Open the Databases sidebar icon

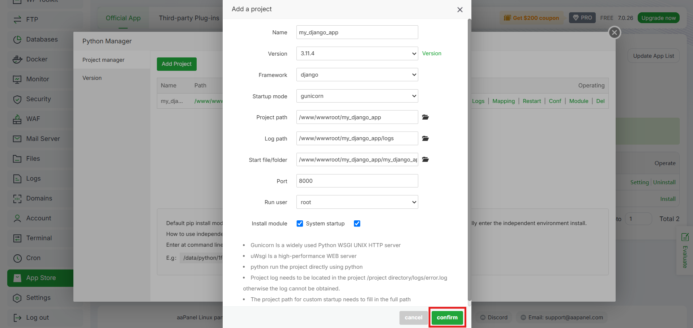17,39
